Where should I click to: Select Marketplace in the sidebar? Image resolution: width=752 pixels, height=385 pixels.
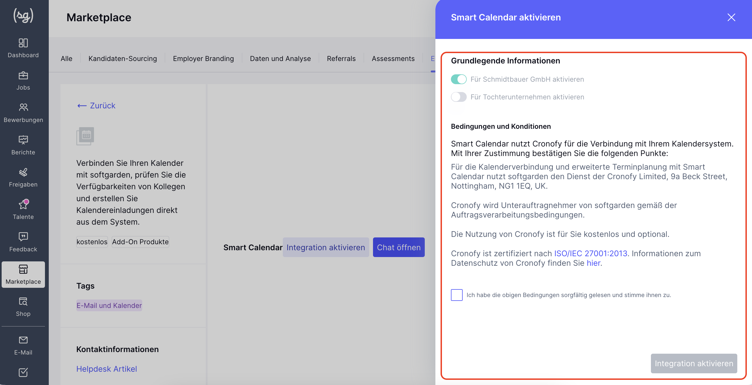tap(23, 274)
